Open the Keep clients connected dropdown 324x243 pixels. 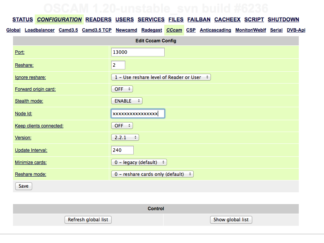pyautogui.click(x=122, y=126)
